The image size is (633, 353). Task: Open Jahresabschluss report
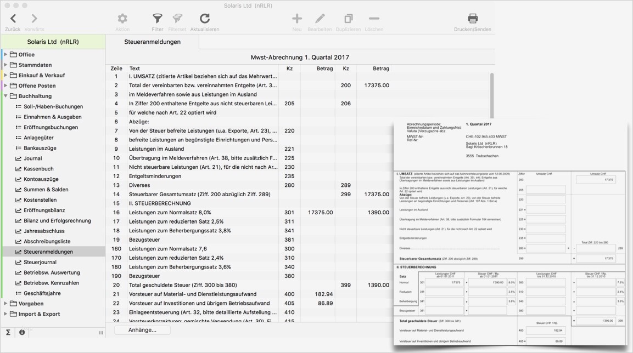44,231
